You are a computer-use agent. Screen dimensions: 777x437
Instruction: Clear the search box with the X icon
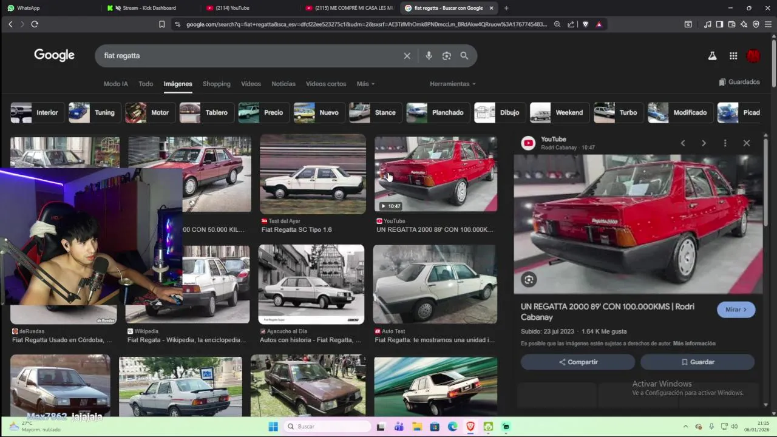pos(407,56)
